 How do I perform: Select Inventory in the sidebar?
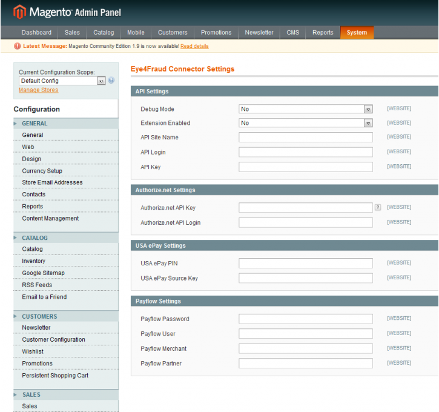(66, 261)
